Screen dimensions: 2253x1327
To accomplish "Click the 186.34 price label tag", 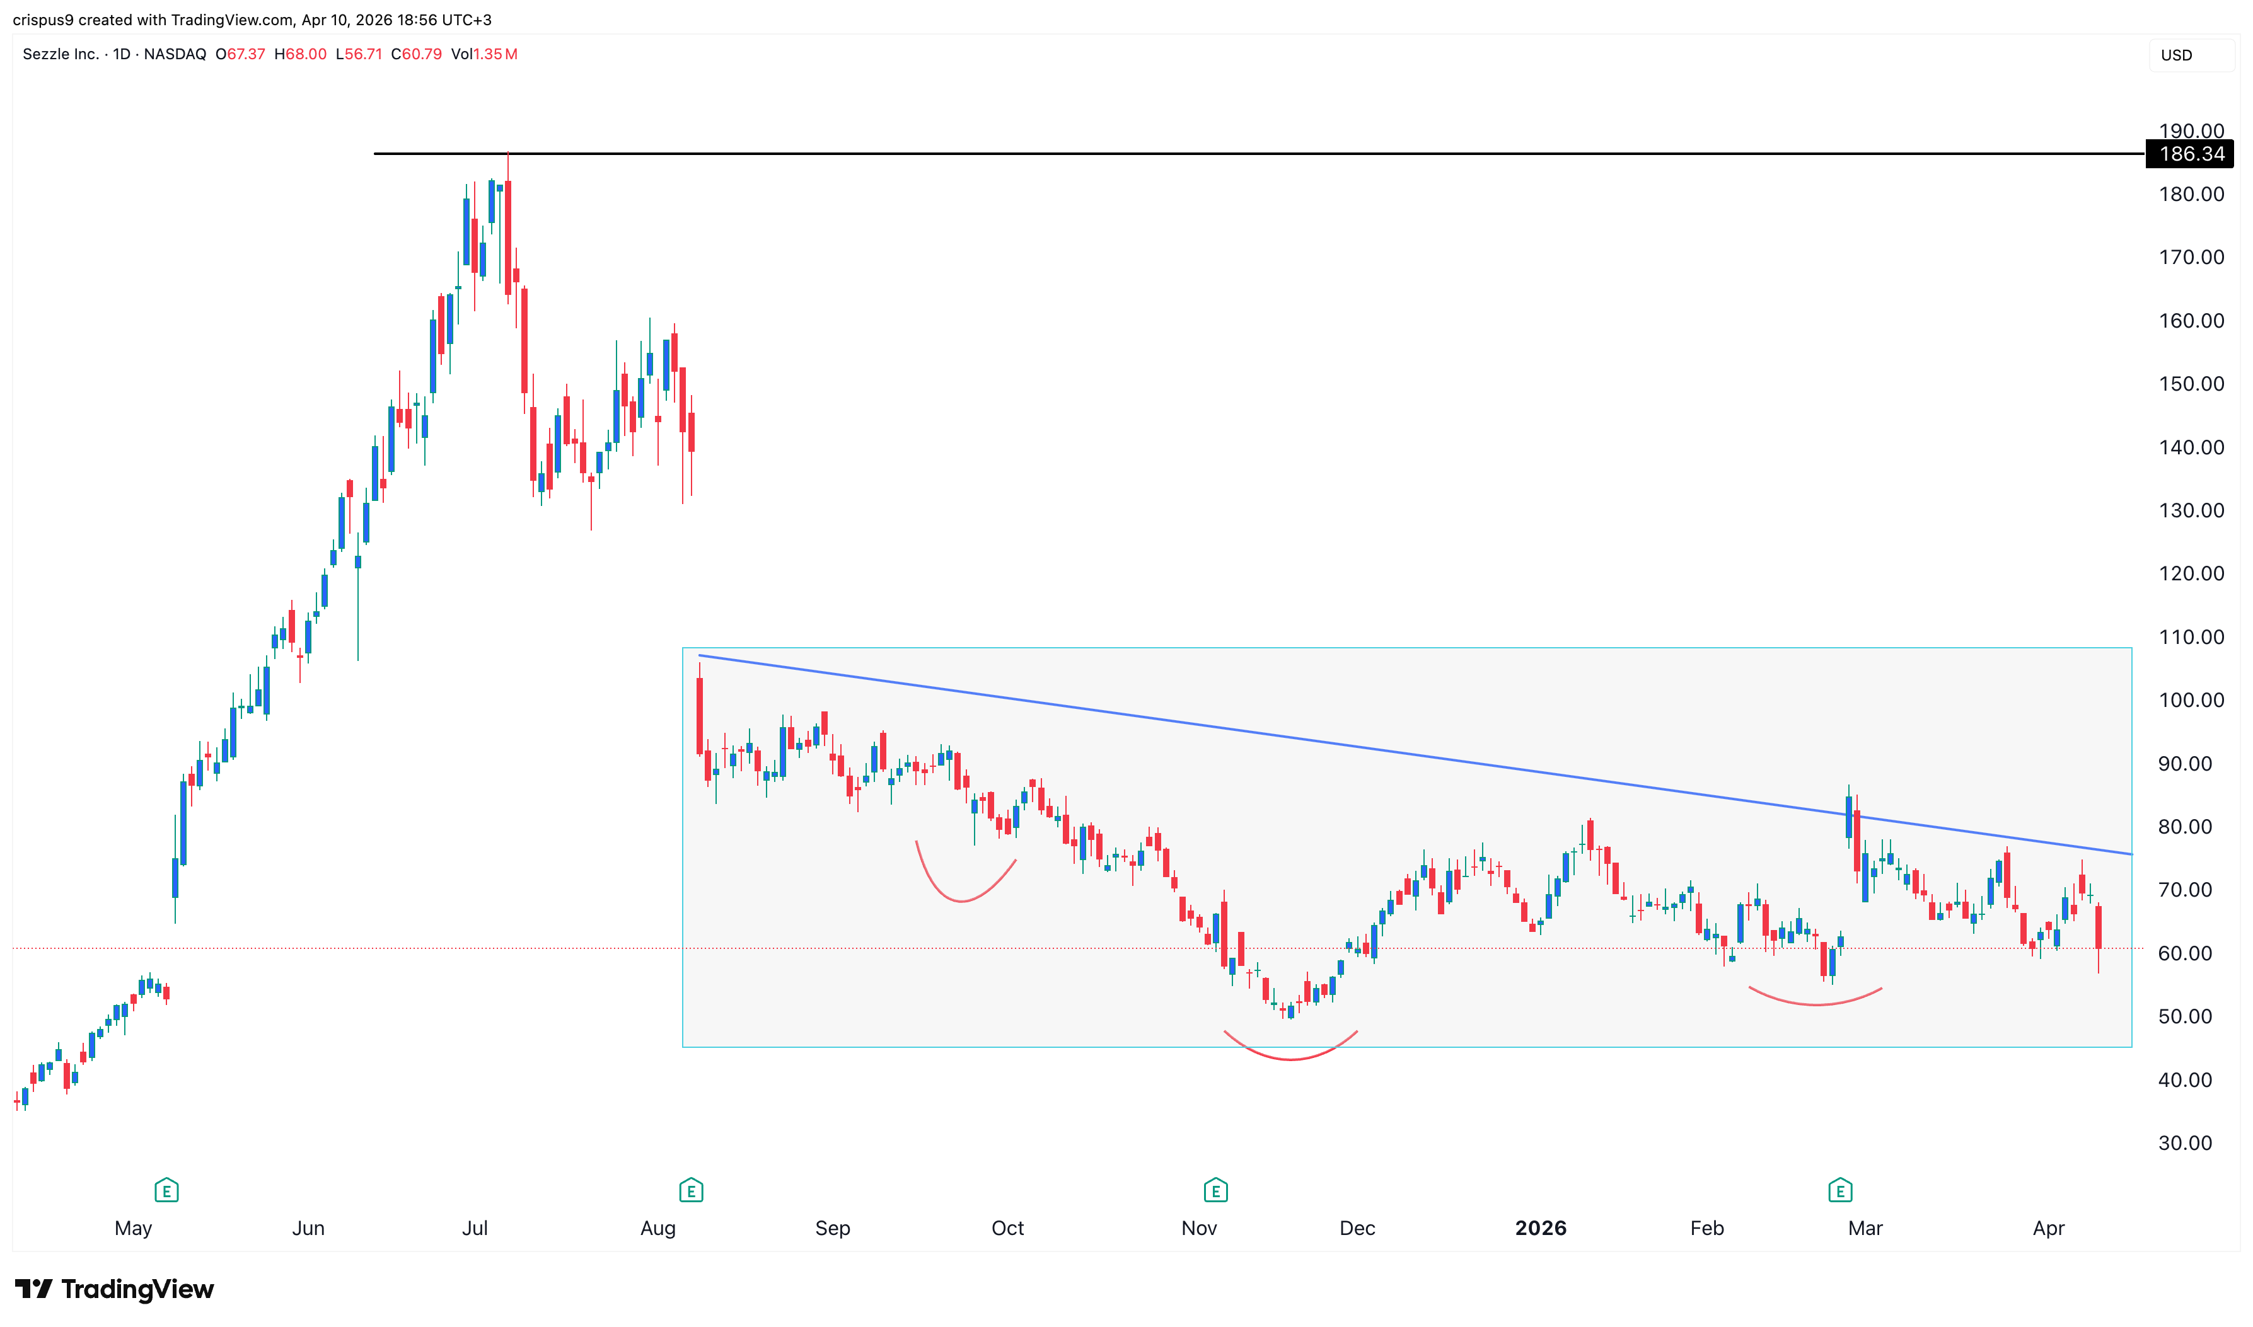I will click(2189, 154).
